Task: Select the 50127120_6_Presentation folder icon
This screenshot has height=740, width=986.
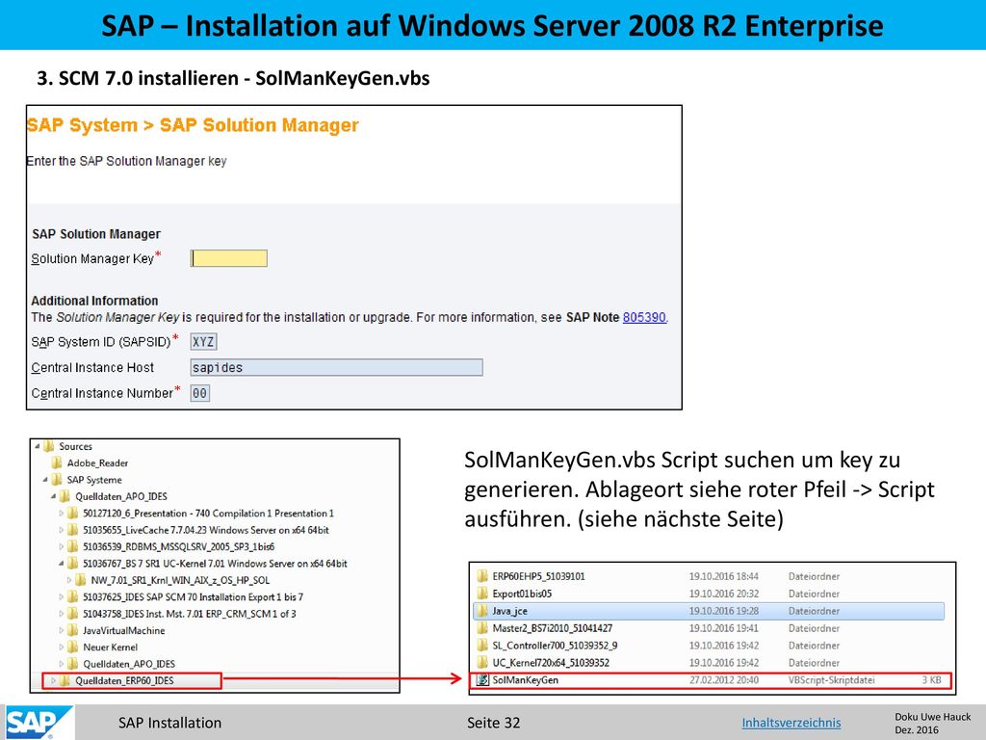Action: (x=73, y=513)
